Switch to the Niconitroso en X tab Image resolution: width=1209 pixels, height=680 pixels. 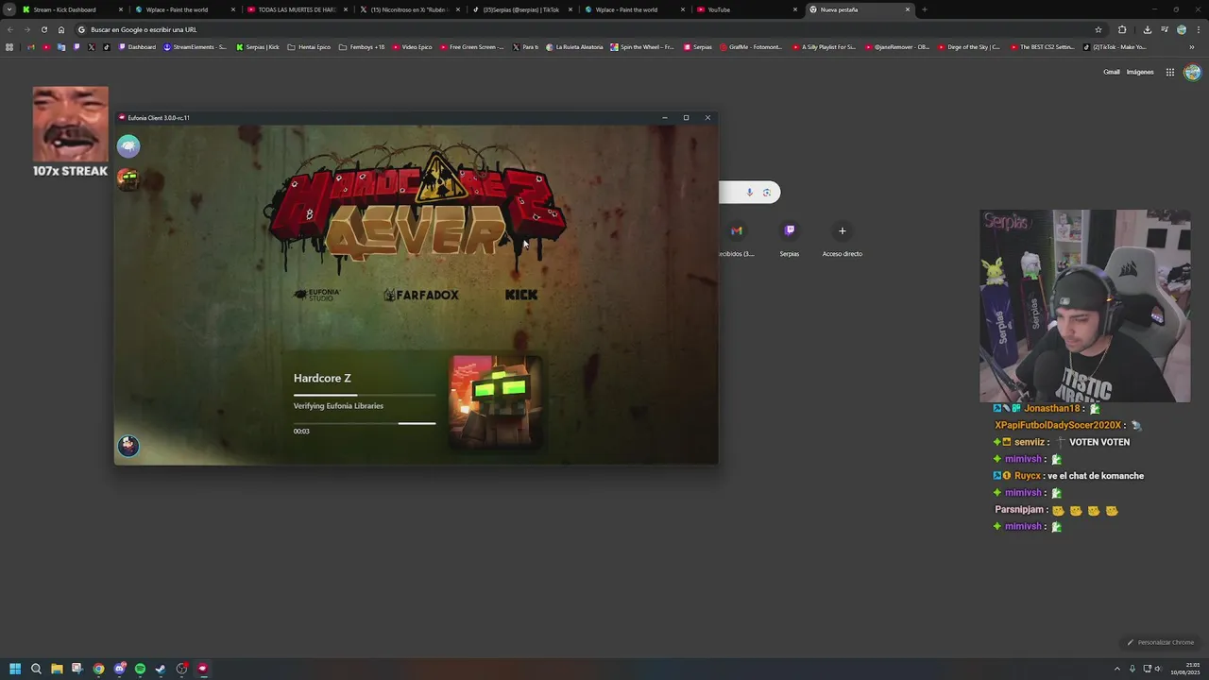click(x=411, y=9)
